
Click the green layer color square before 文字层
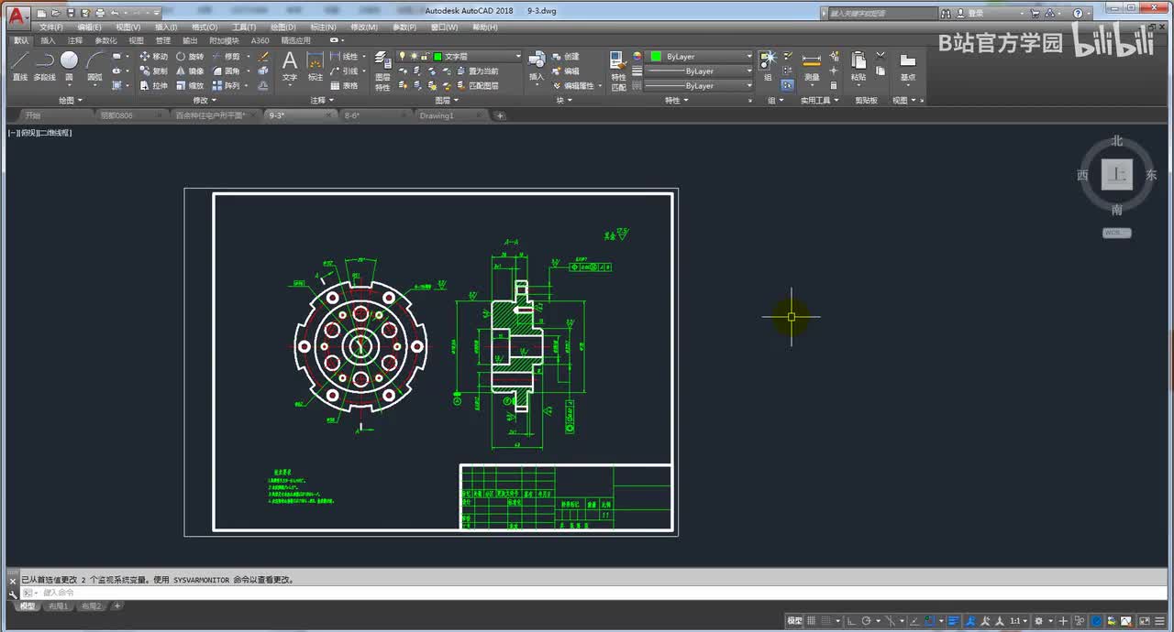[x=437, y=57]
